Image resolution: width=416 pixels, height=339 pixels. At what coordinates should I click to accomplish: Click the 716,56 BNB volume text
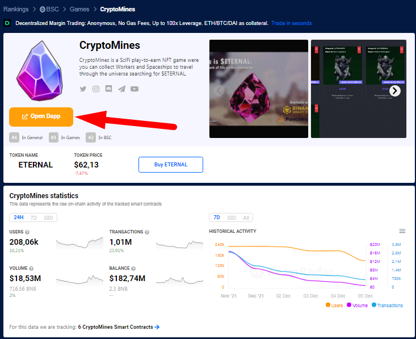tap(23, 289)
